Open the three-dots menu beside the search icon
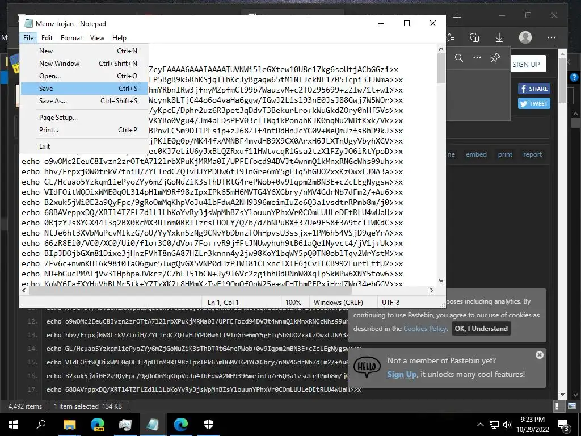The image size is (581, 436). click(x=477, y=57)
